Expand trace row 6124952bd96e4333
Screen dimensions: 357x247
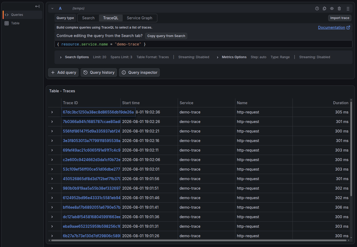(52, 198)
